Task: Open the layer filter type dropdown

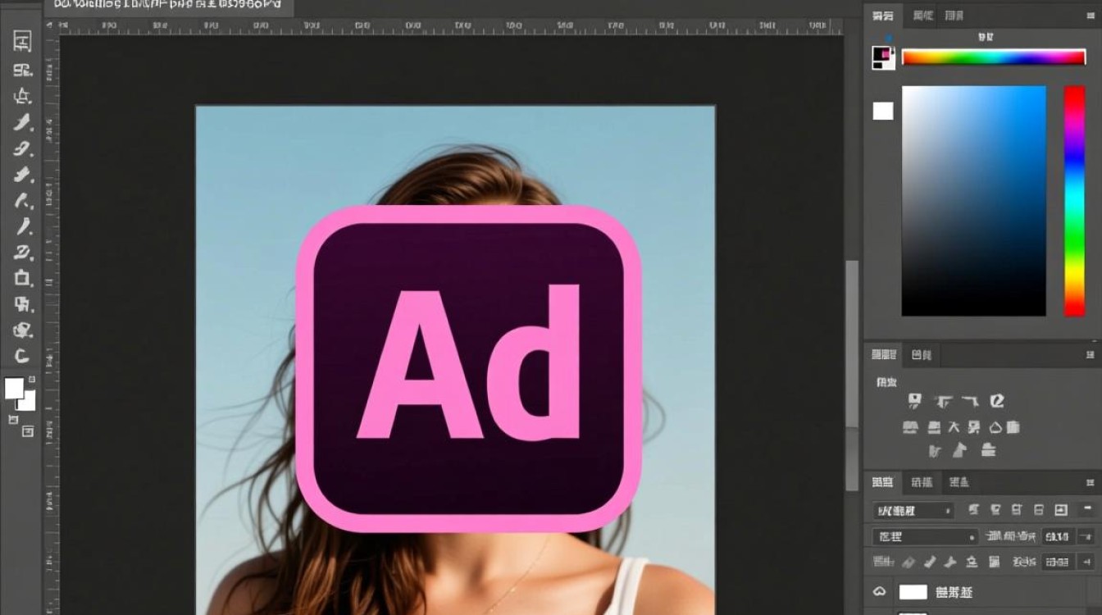Action: [x=913, y=510]
